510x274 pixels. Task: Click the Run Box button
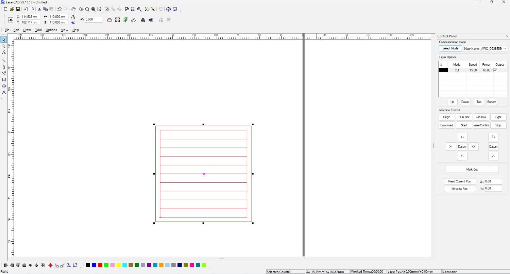[464, 117]
